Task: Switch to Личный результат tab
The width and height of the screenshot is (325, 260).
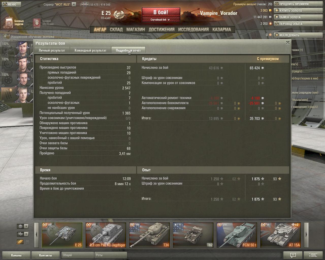Action: coord(52,50)
